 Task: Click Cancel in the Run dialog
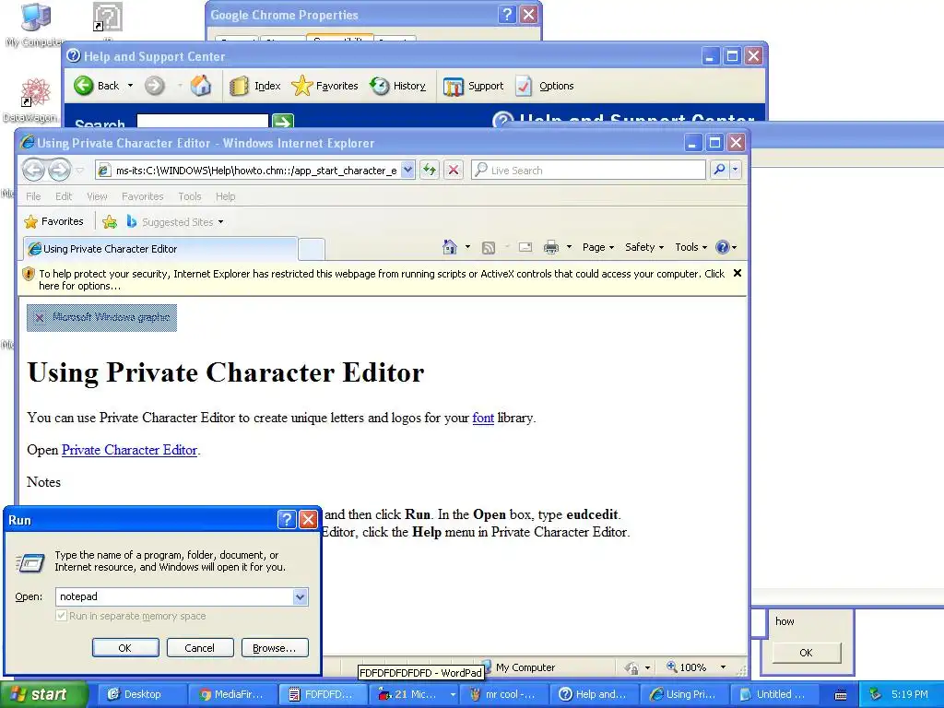coord(199,648)
